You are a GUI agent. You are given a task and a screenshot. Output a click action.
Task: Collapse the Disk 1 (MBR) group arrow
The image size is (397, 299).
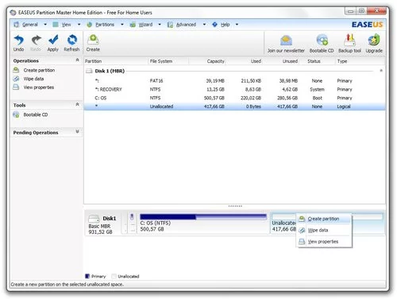pos(381,71)
